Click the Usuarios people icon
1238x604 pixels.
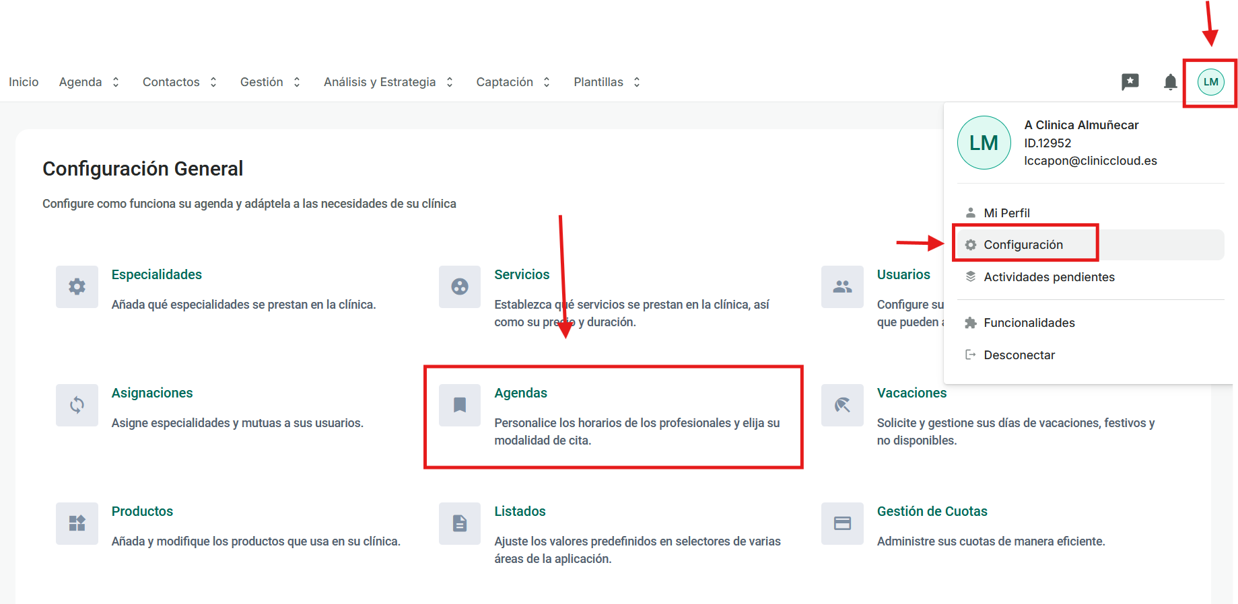tap(842, 287)
